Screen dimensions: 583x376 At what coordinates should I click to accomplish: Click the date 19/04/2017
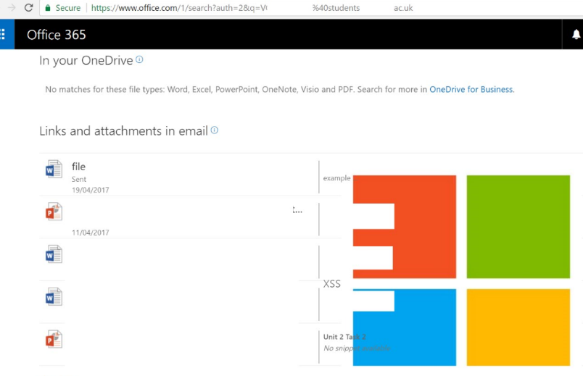tap(91, 191)
